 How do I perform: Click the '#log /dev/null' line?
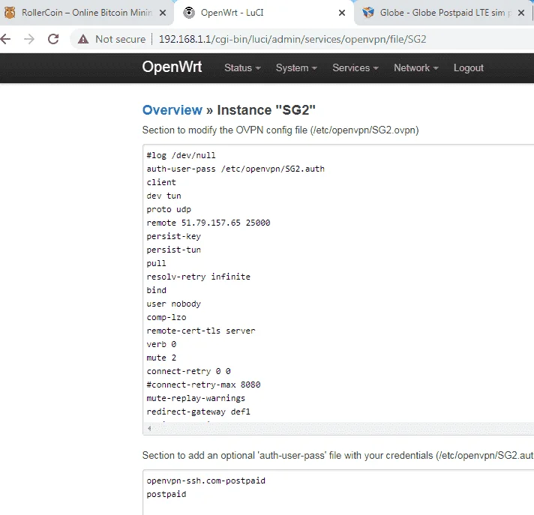coord(181,155)
